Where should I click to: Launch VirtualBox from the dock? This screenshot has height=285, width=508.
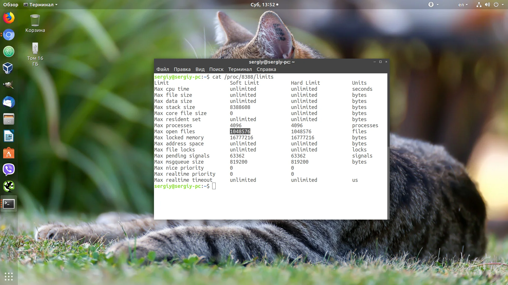click(8, 68)
